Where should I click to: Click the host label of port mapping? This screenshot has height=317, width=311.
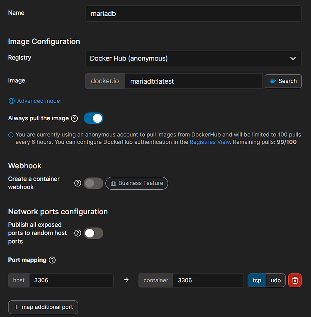coord(19,281)
